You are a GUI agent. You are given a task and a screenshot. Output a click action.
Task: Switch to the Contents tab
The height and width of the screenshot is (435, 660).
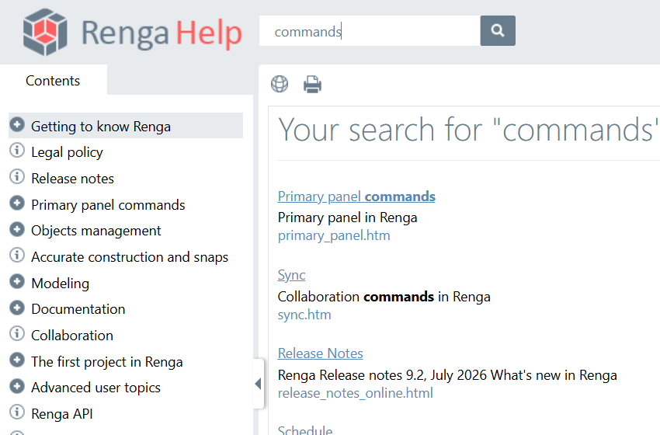pos(53,80)
